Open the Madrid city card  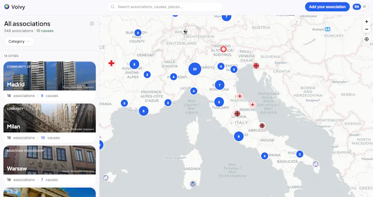point(49,81)
